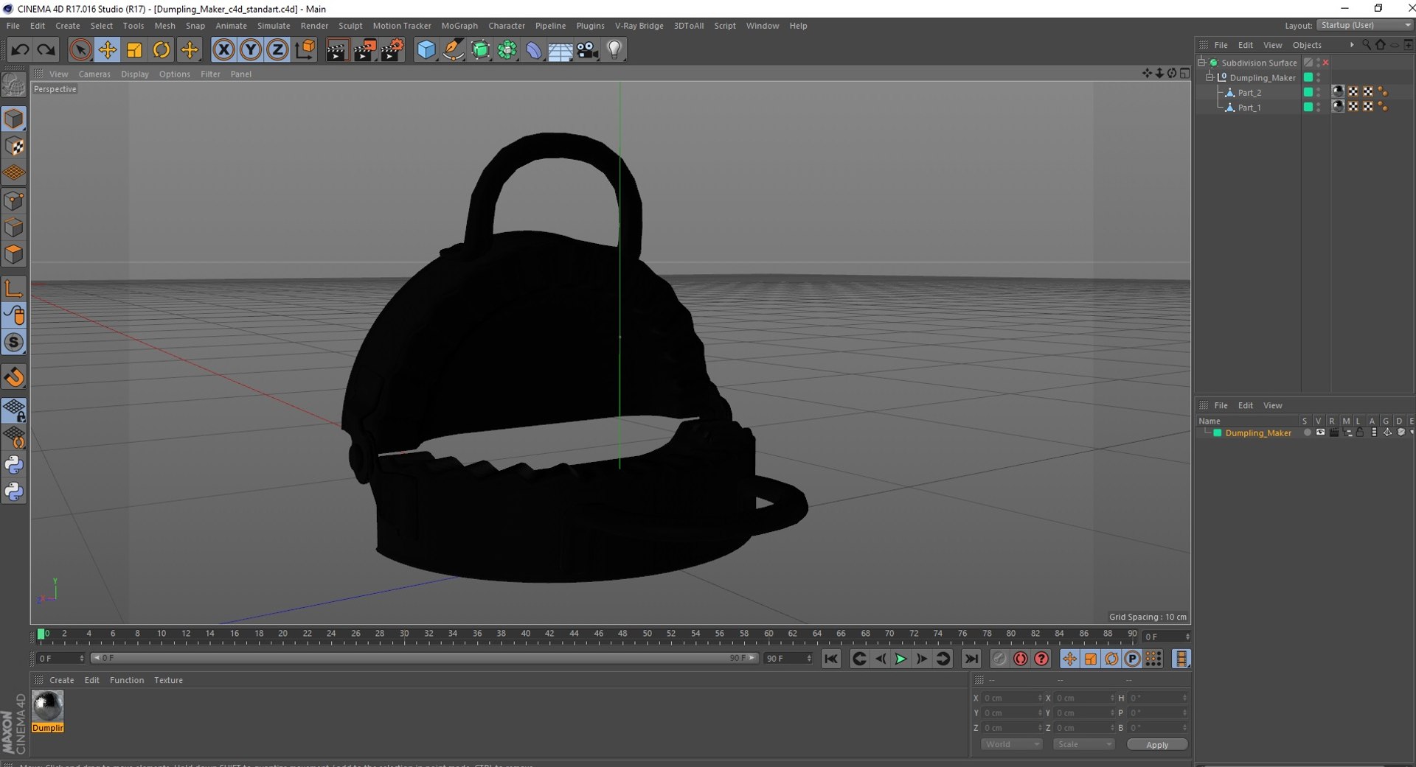Screen dimensions: 1416x767
Task: Click Make Editable in the left sidebar
Action: coord(14,85)
